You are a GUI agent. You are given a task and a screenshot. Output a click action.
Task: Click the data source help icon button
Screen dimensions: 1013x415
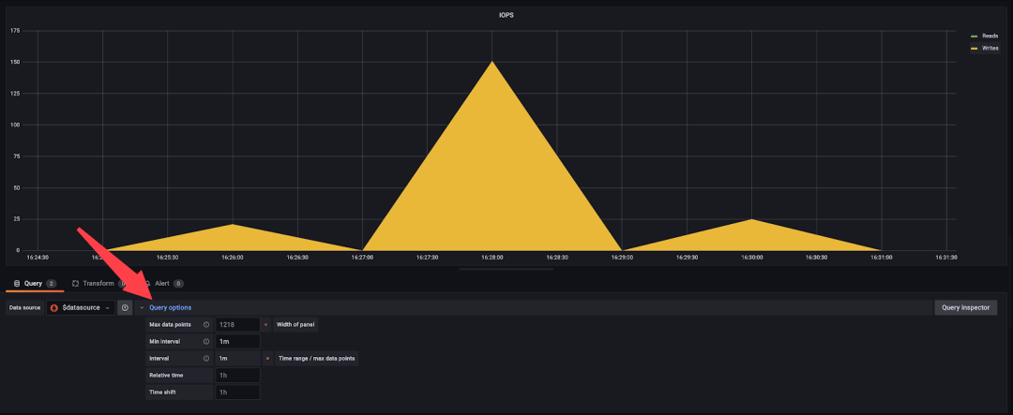125,308
